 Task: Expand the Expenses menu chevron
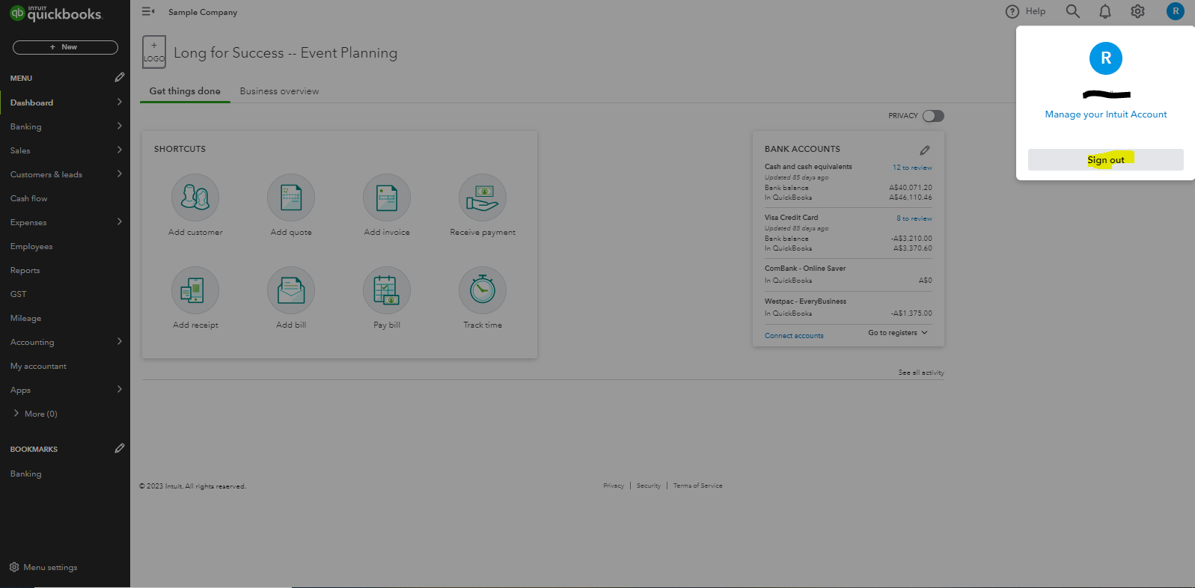click(120, 221)
